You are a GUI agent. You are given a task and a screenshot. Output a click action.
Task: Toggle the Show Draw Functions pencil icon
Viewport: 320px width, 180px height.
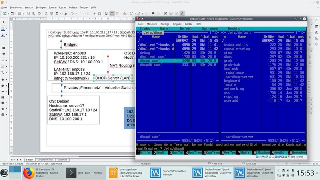182,13
